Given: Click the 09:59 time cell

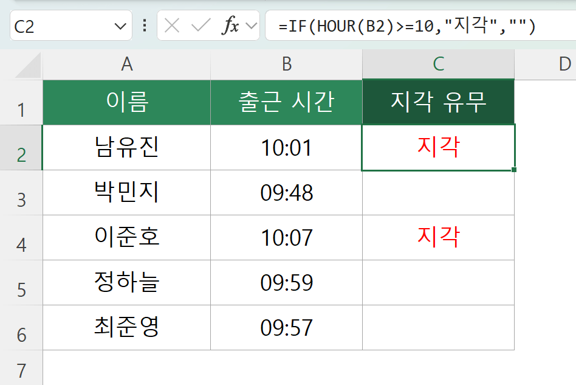Looking at the screenshot, I should pos(286,282).
